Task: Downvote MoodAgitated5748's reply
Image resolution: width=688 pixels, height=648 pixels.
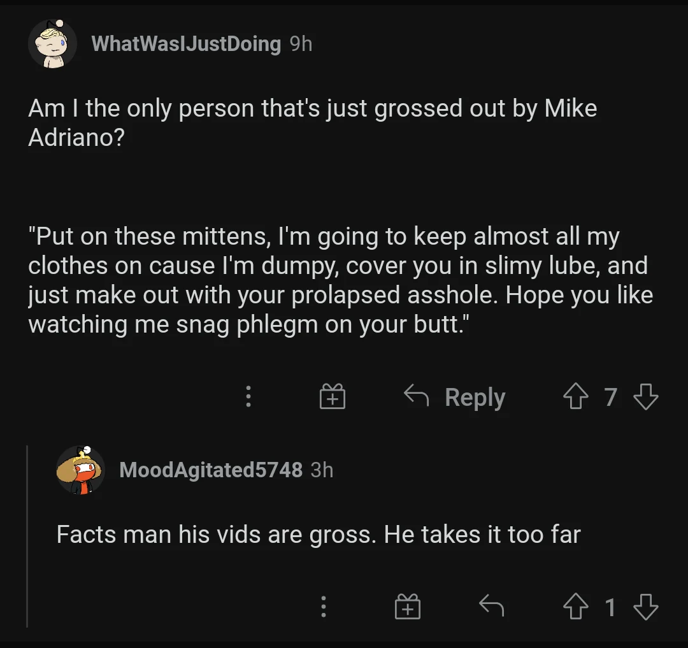Action: 645,607
